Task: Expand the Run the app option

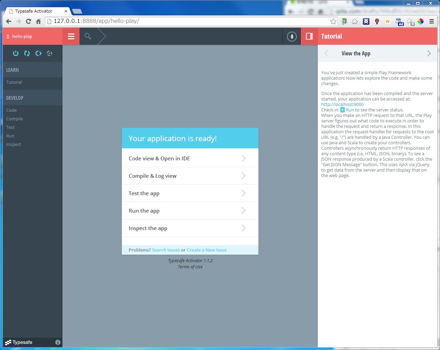Action: point(190,211)
